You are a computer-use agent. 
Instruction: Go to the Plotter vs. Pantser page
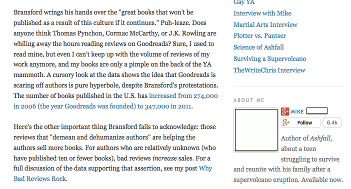click(x=259, y=36)
